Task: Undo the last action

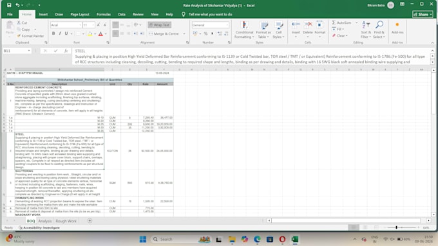Action: (17, 5)
